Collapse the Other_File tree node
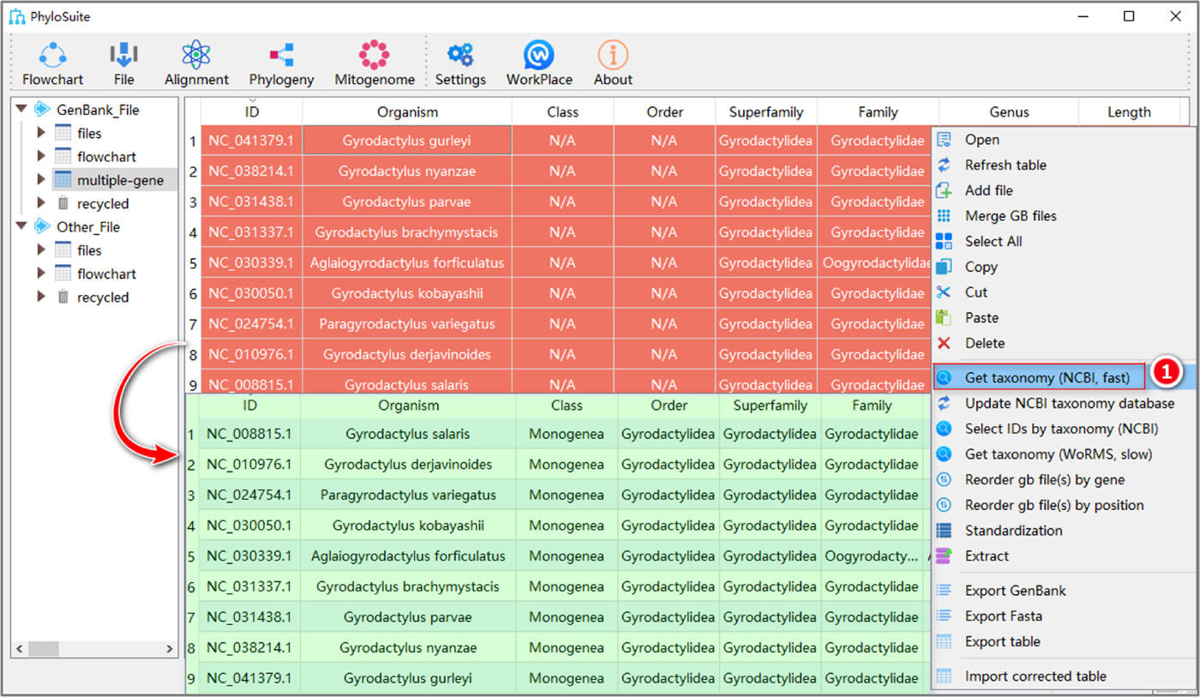Viewport: 1200px width, 697px height. point(21,226)
